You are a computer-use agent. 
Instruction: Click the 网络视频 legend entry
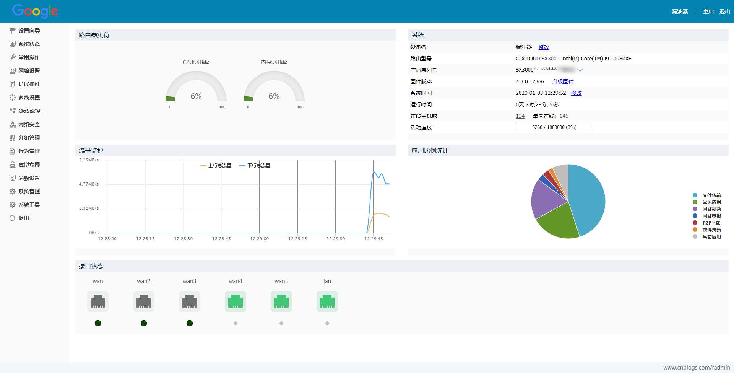tap(707, 209)
